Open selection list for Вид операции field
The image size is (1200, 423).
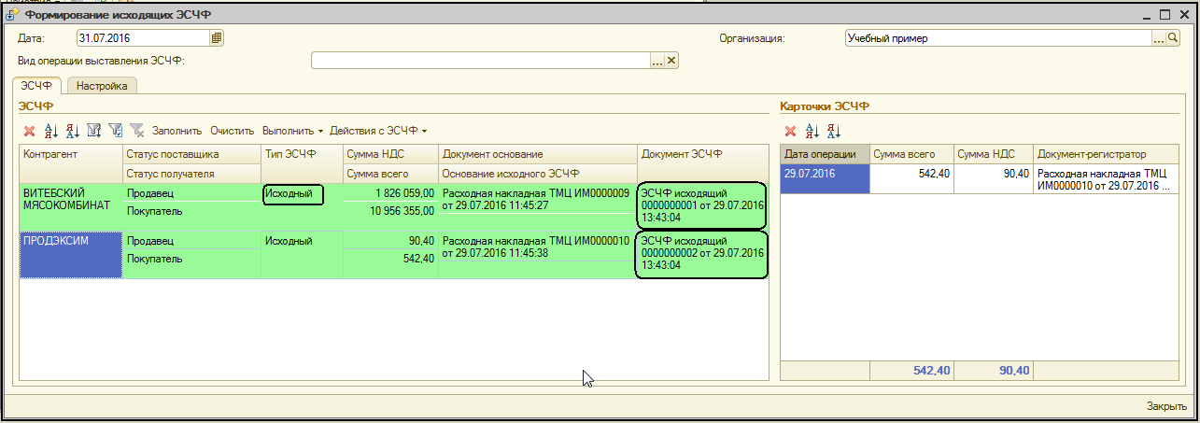(656, 61)
